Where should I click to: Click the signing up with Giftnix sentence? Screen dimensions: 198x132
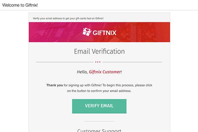pos(99,85)
